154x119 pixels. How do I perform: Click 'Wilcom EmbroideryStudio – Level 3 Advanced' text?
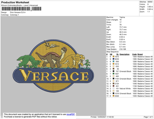click(x=20, y=5)
